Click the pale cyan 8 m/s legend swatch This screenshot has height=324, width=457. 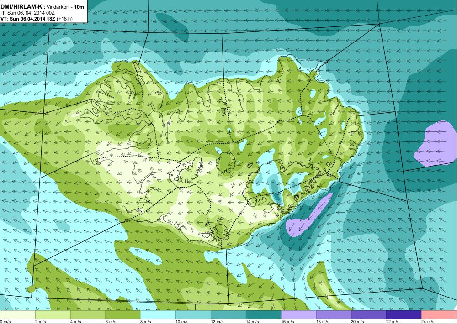click(158, 315)
